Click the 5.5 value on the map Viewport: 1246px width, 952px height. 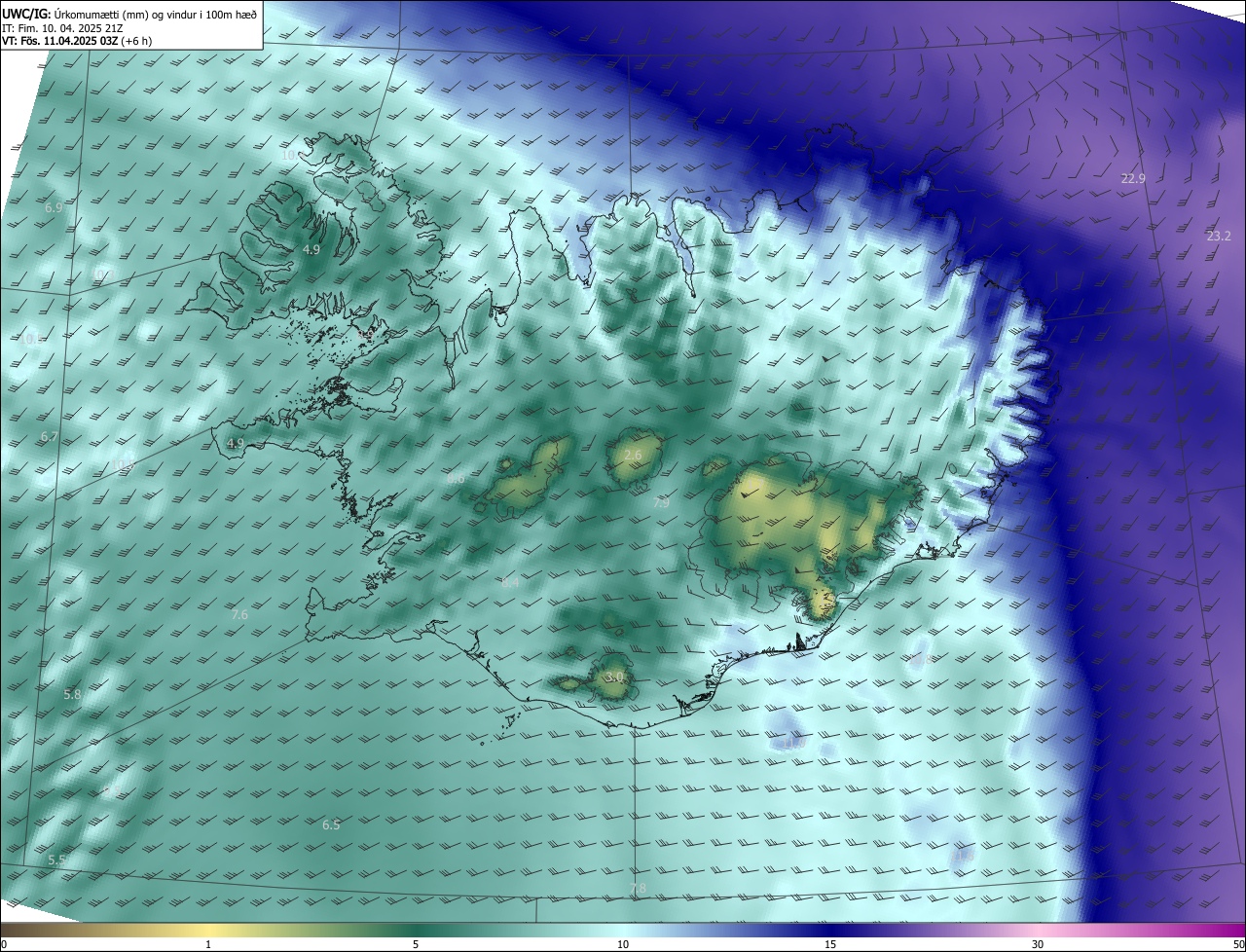tap(56, 860)
